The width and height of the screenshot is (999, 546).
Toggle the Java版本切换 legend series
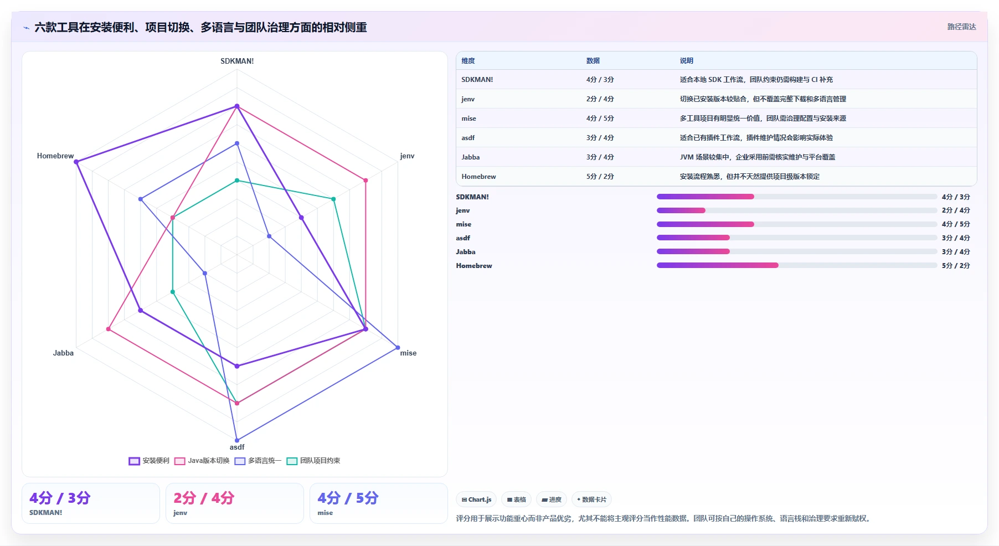(202, 461)
